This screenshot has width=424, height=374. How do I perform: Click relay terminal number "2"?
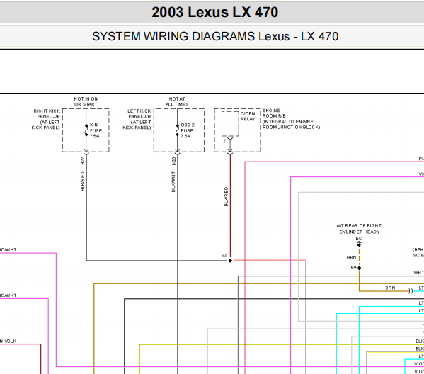[x=224, y=141]
